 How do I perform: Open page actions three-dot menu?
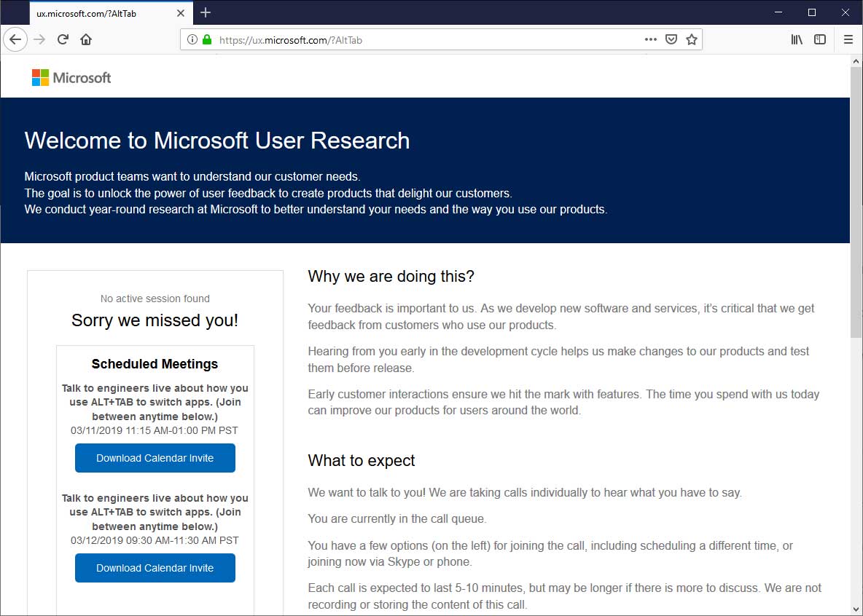[x=651, y=39]
